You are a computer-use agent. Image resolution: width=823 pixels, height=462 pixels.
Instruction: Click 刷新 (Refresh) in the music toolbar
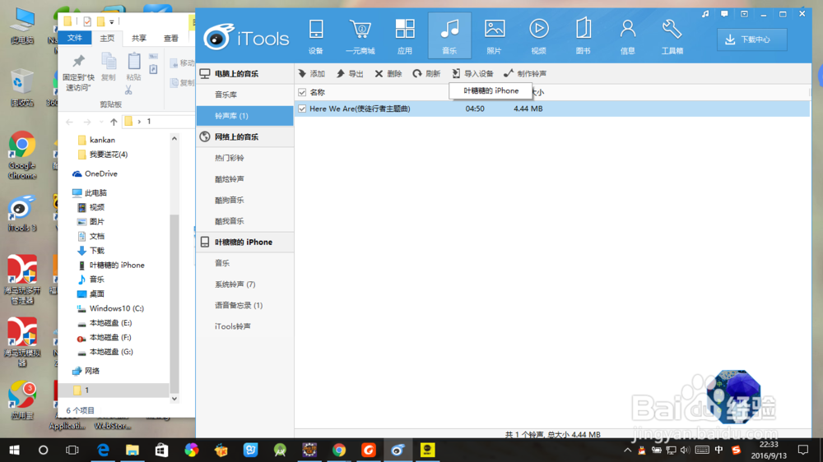click(426, 73)
